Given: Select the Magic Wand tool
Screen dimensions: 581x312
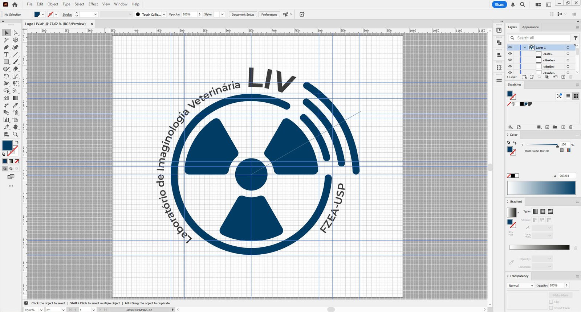Looking at the screenshot, I should [6, 40].
